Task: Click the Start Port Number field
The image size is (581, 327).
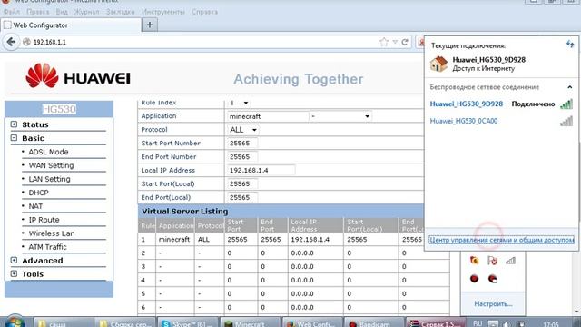Action: click(x=242, y=144)
